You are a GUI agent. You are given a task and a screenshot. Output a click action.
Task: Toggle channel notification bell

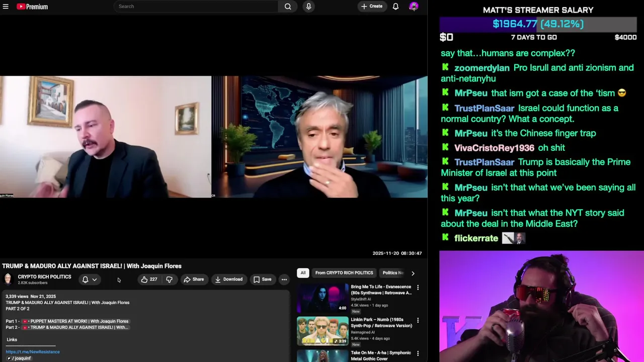[85, 280]
